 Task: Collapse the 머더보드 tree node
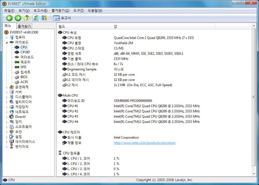[7, 42]
